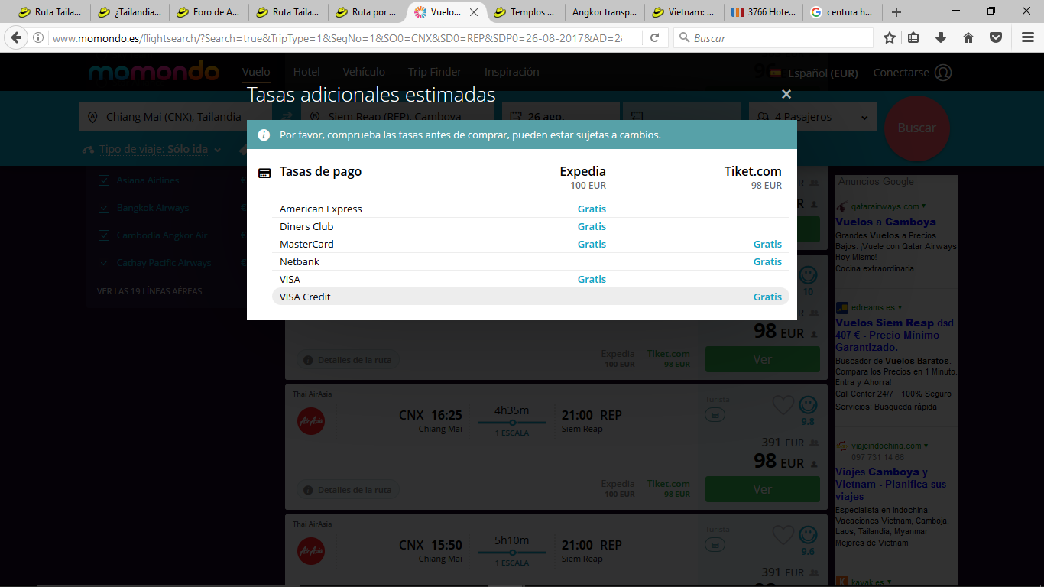Click the MasterCard row label

tap(306, 244)
